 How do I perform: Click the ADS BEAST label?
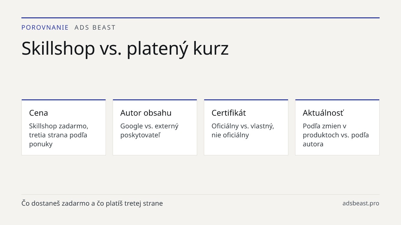coord(95,28)
